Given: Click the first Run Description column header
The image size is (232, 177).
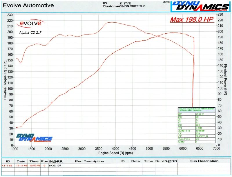Looking at the screenshot, I should [x=89, y=161].
